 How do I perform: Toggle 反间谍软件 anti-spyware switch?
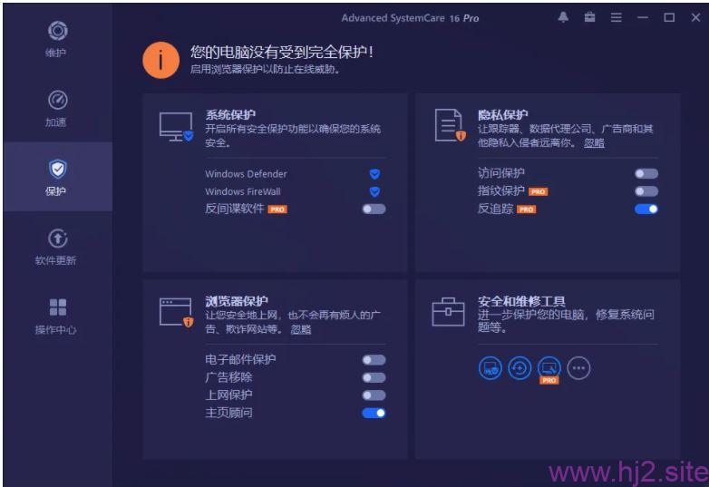tap(374, 209)
